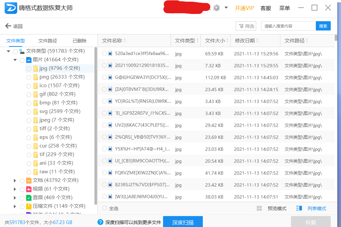Click sort arrows on 文件大小 column
The image size is (341, 227).
point(227,40)
